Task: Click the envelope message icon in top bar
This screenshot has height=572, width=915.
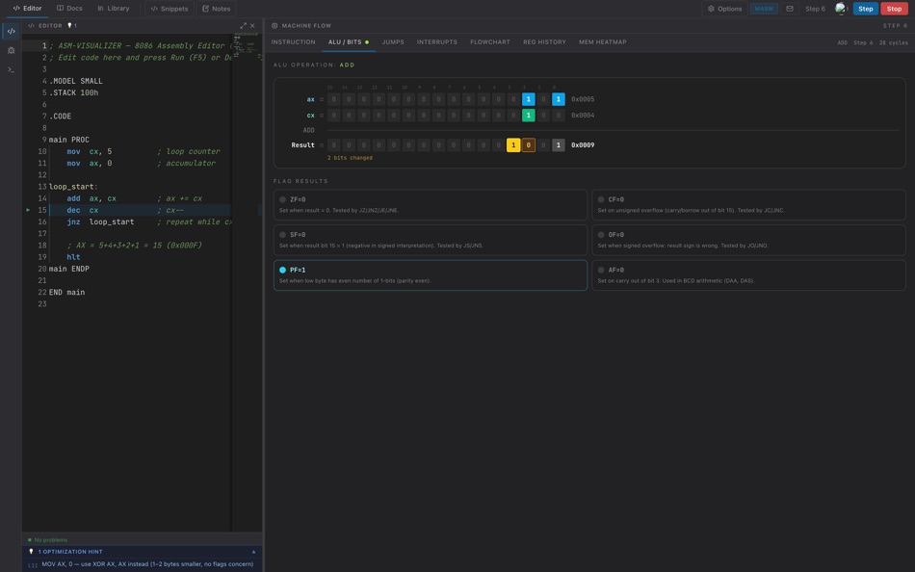Action: pyautogui.click(x=790, y=9)
